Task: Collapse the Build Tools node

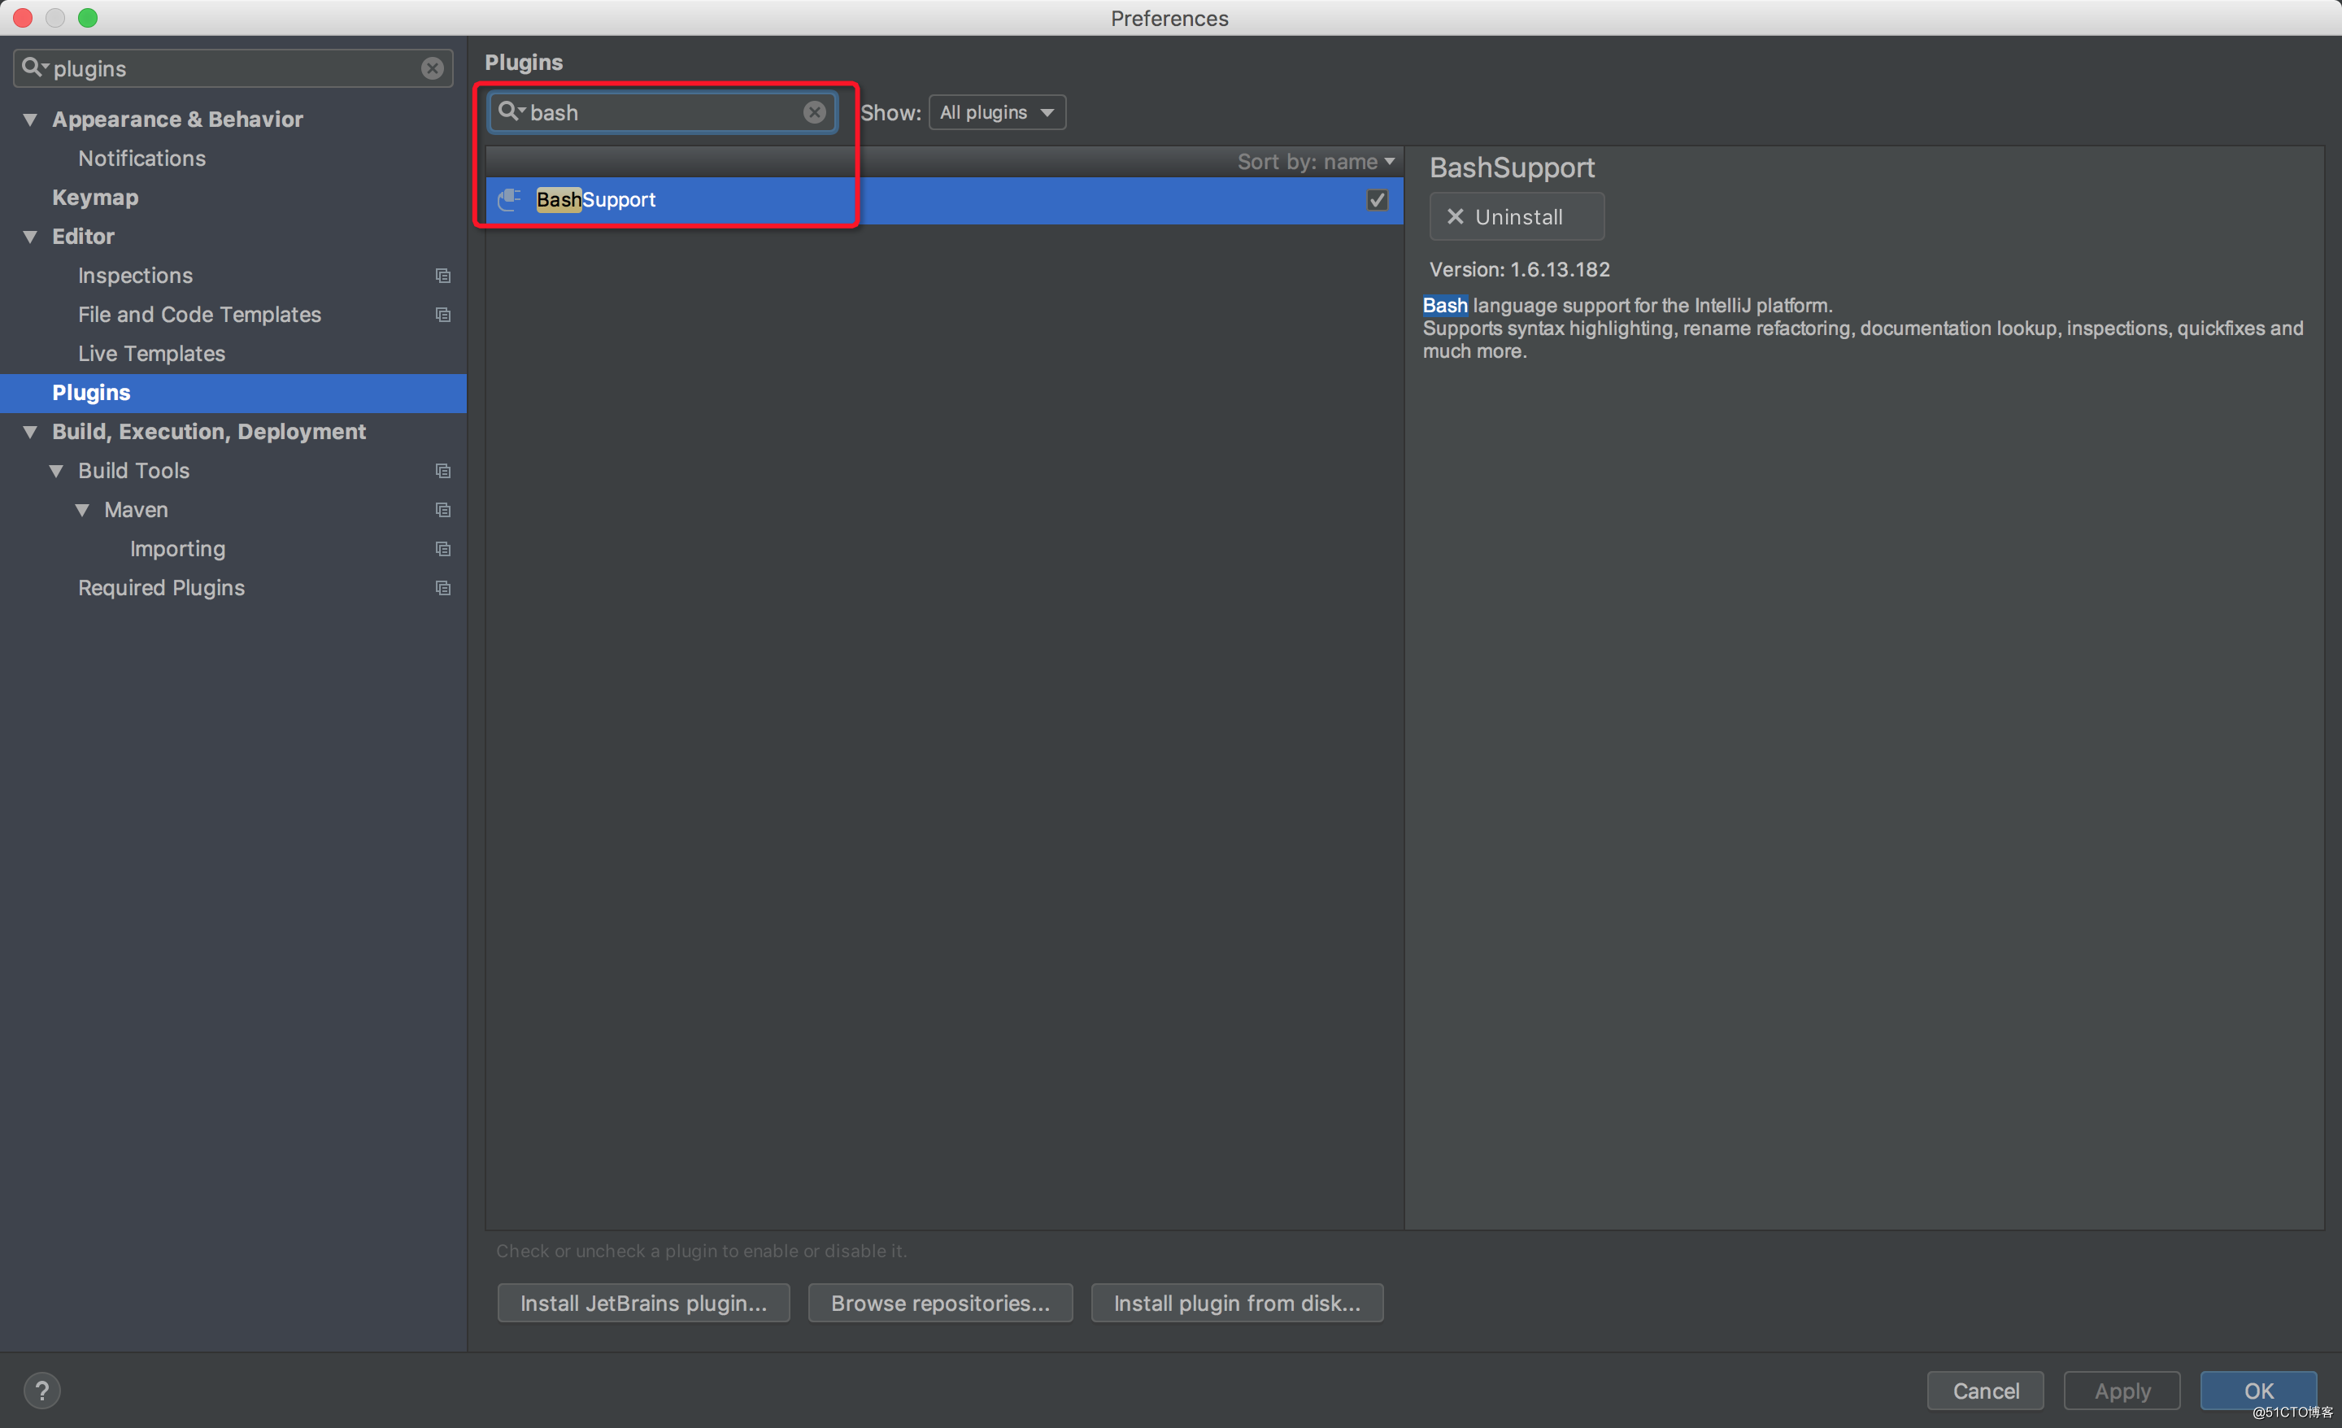Action: click(x=56, y=471)
